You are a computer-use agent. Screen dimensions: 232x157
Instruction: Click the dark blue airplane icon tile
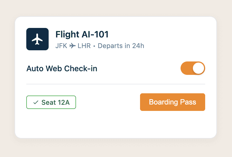pos(37,39)
